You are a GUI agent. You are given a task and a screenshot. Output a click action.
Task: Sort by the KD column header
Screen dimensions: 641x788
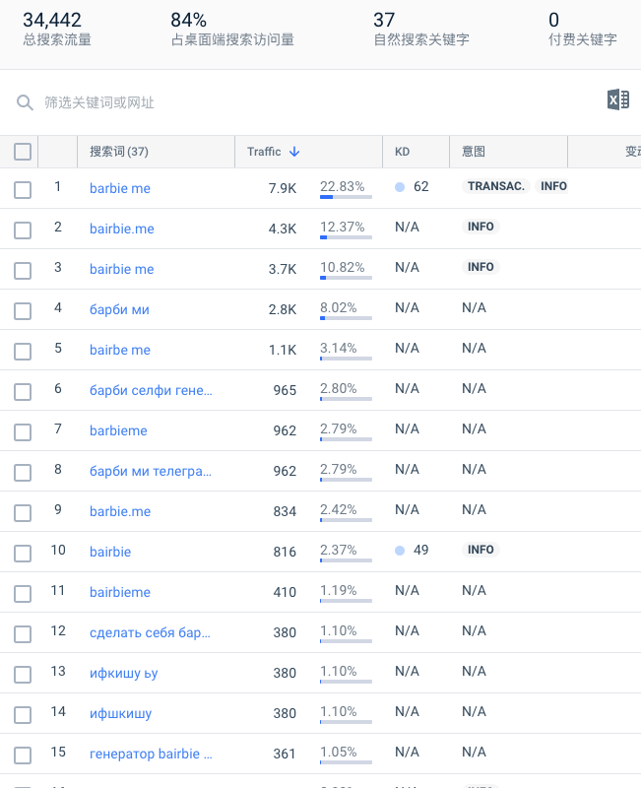coord(403,152)
